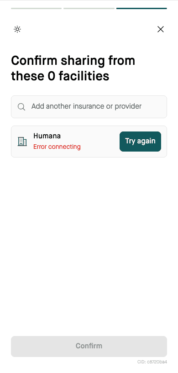
Task: Click the Humana building icon
Action: 22,142
